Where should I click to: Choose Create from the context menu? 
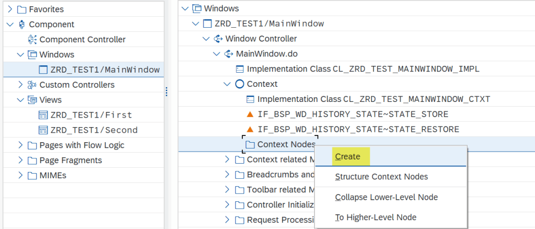point(348,156)
